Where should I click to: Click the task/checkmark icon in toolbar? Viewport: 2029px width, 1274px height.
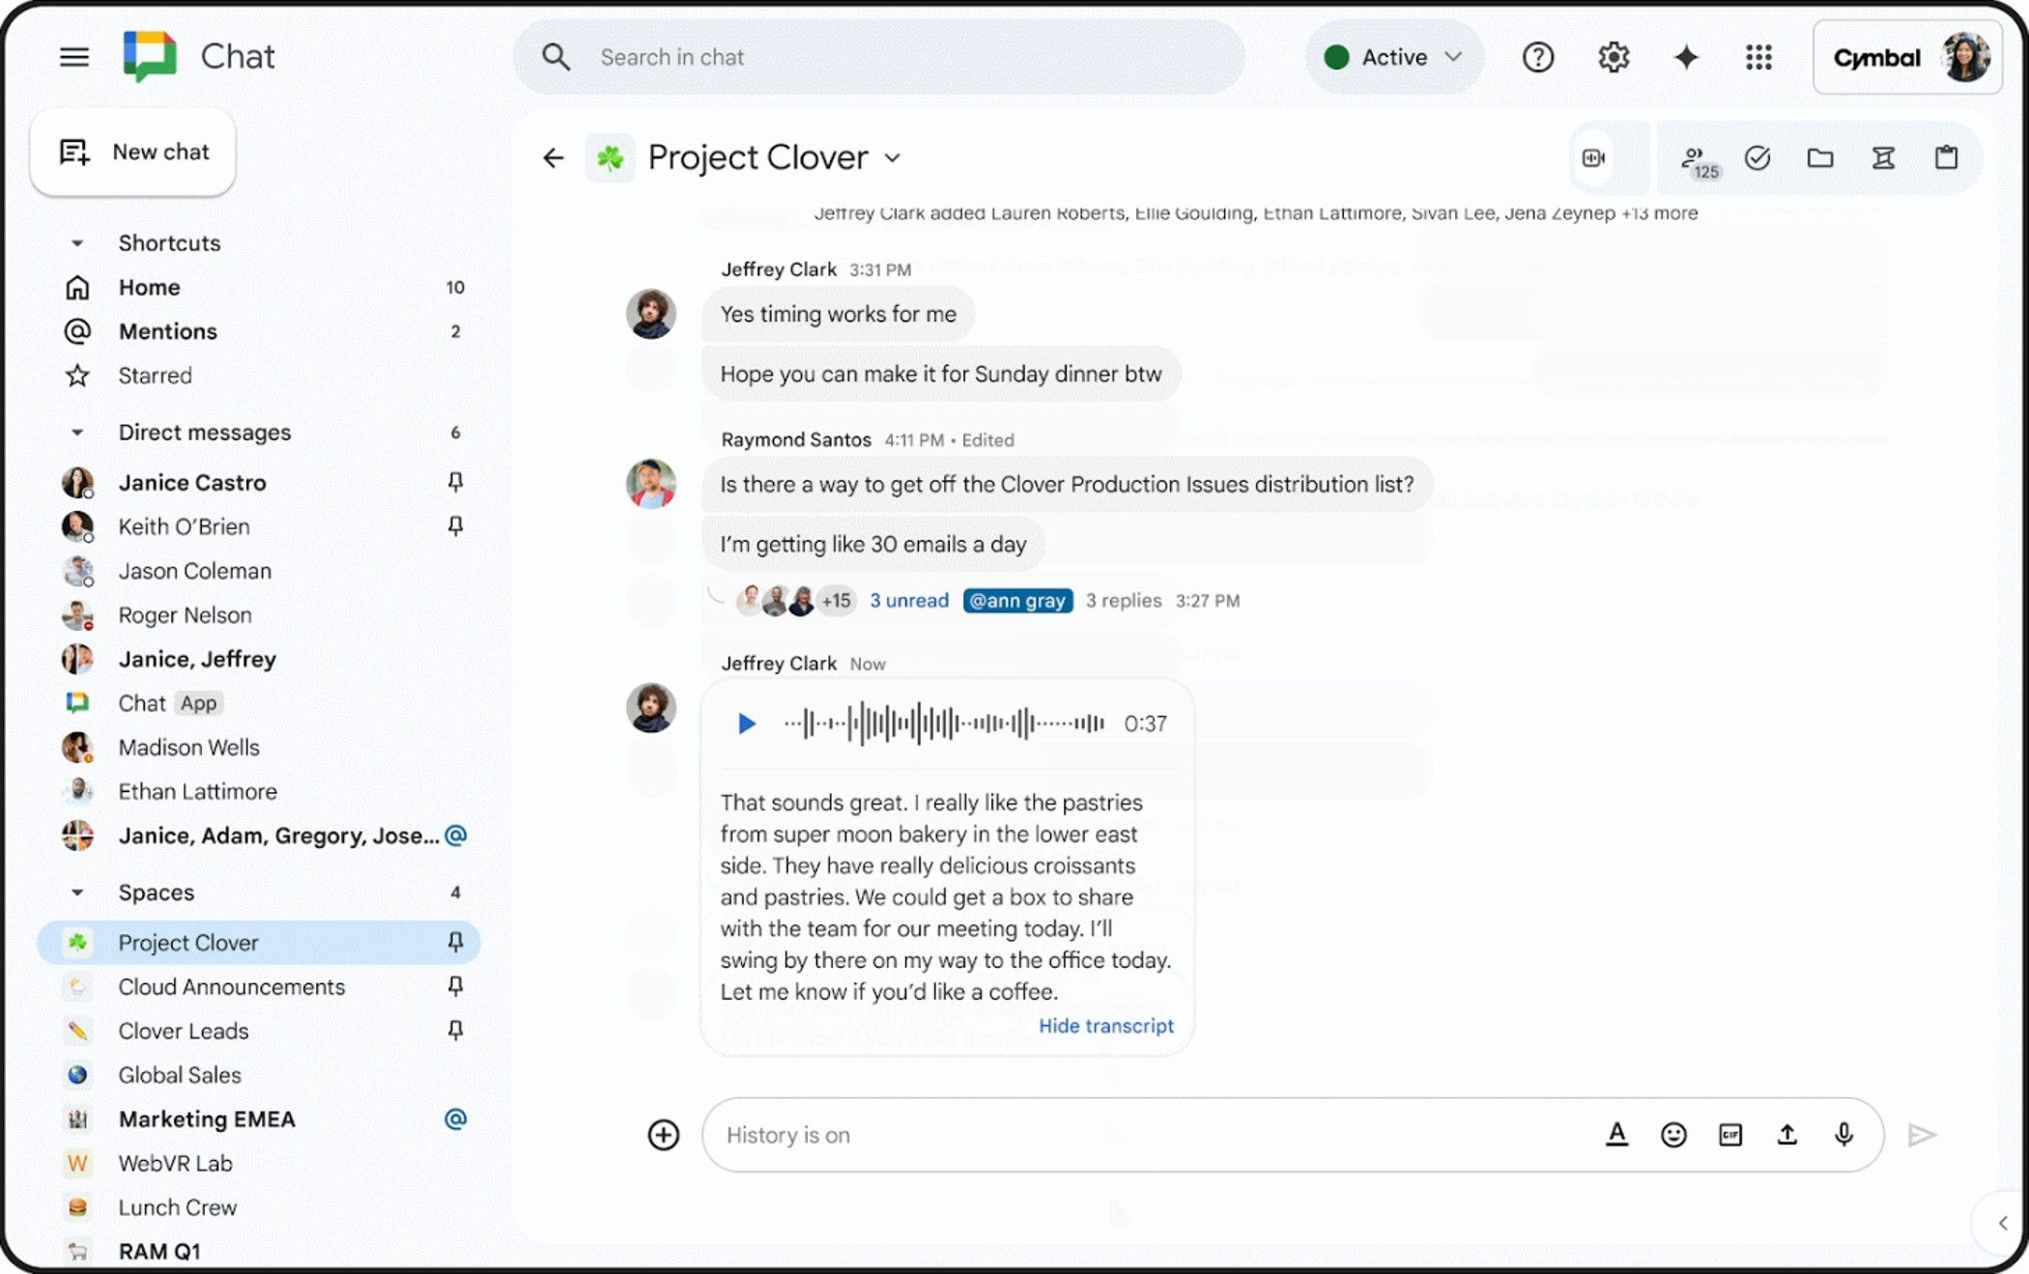(x=1756, y=157)
